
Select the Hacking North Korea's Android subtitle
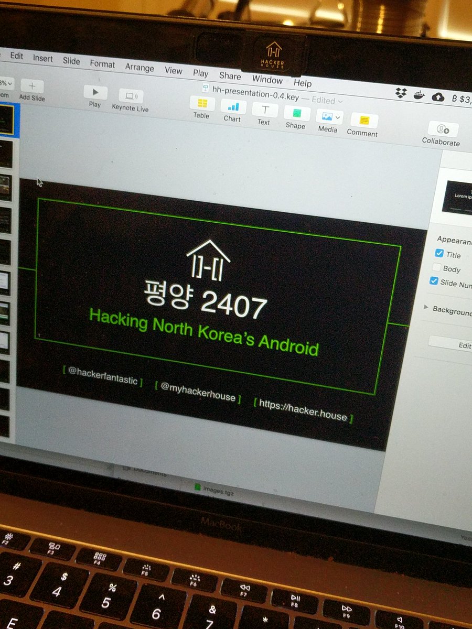pos(204,331)
